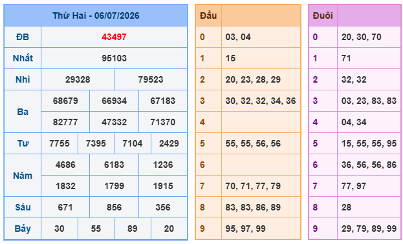
Task: Select the date header Thứ Hai - 06/07/2026
Action: point(96,15)
